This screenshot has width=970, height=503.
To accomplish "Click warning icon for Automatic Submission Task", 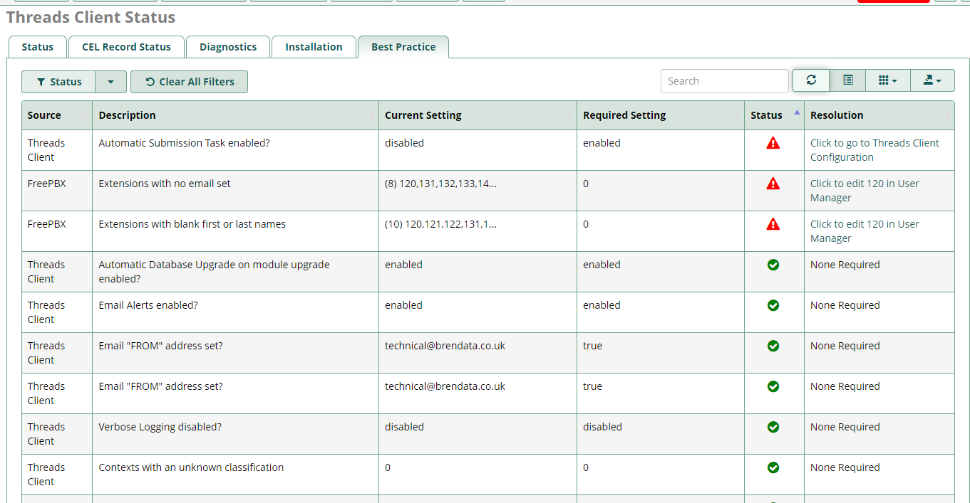I will pyautogui.click(x=773, y=143).
